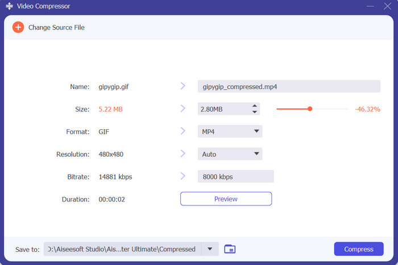This screenshot has height=265, width=398.
Task: Open the Save to folder browse icon
Action: coord(230,249)
